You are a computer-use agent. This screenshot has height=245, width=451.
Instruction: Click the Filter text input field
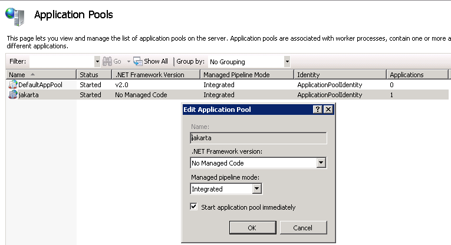click(62, 61)
